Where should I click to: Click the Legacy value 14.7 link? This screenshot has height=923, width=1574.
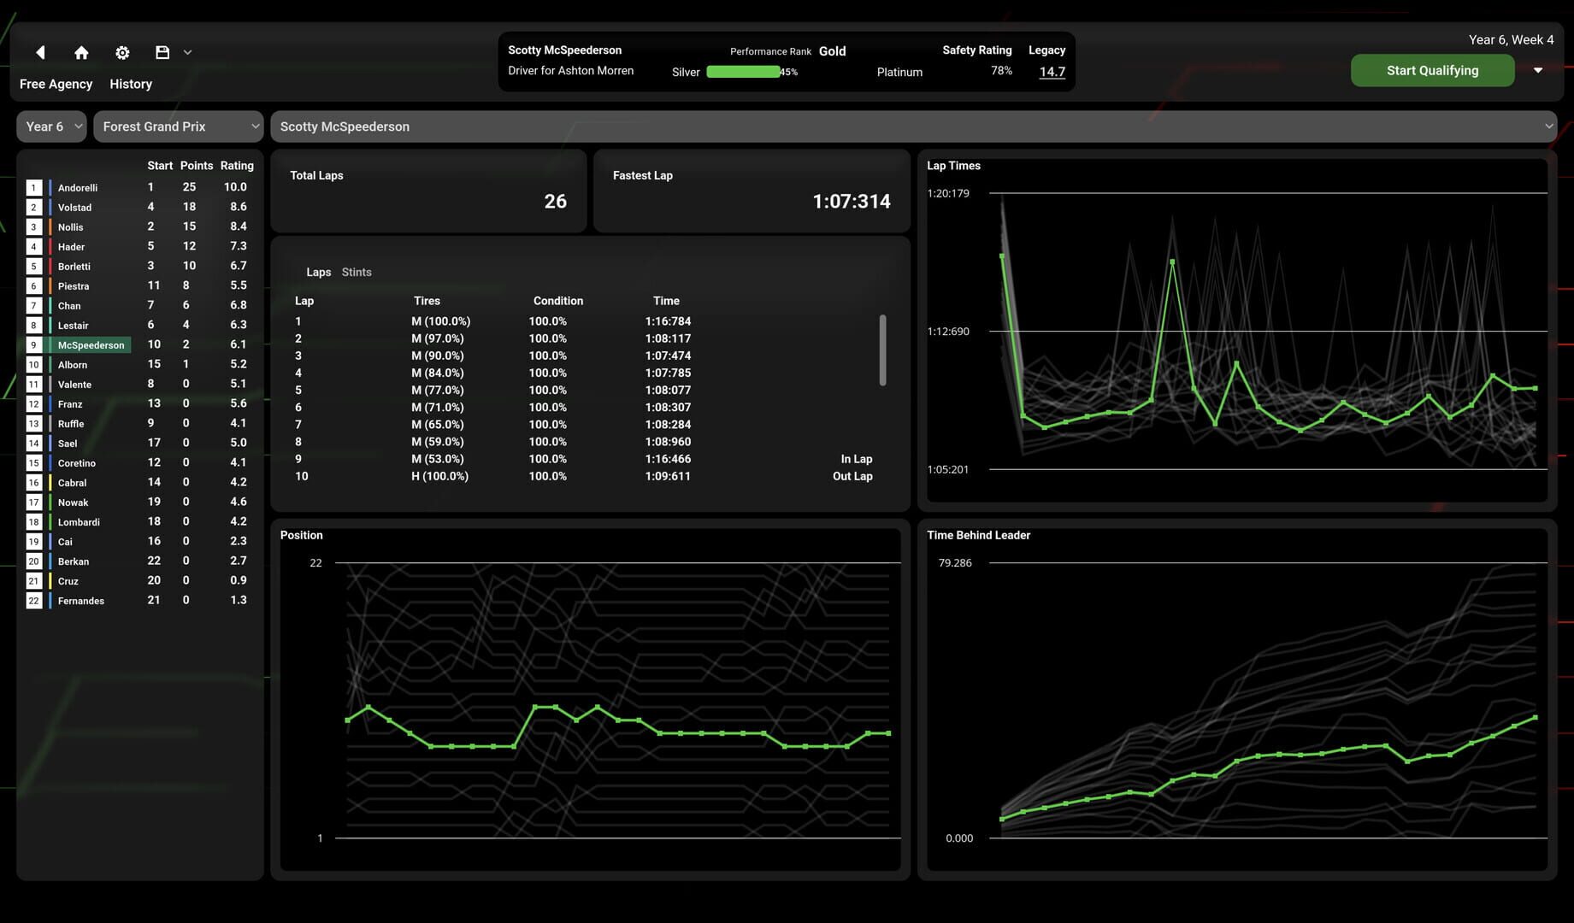1052,72
